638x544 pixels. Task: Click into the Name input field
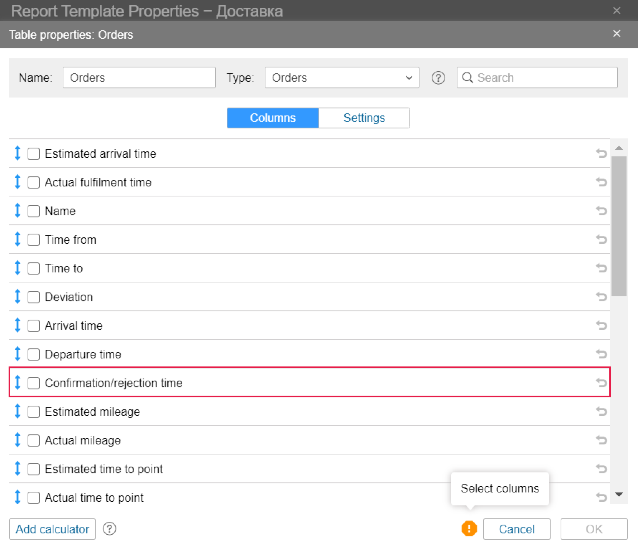139,78
